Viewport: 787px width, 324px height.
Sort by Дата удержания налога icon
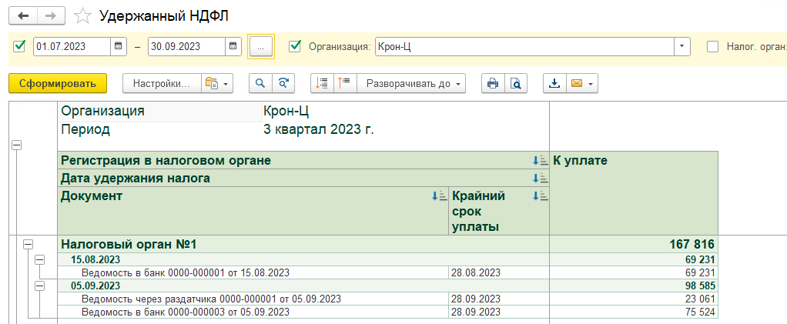click(540, 179)
